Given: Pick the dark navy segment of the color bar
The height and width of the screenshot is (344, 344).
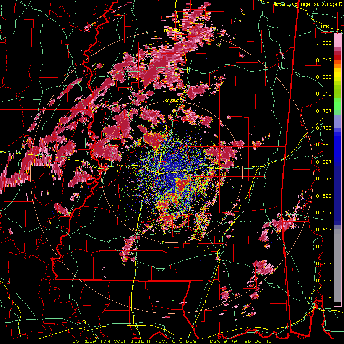Looking at the screenshot, I should [338, 195].
